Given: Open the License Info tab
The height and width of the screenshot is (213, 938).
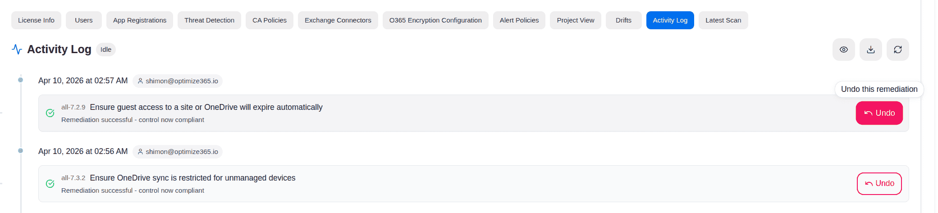Looking at the screenshot, I should pos(36,20).
